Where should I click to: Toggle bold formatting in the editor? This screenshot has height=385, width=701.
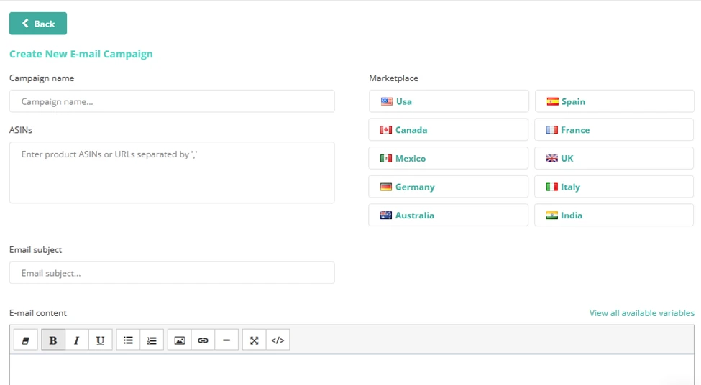[x=53, y=340]
